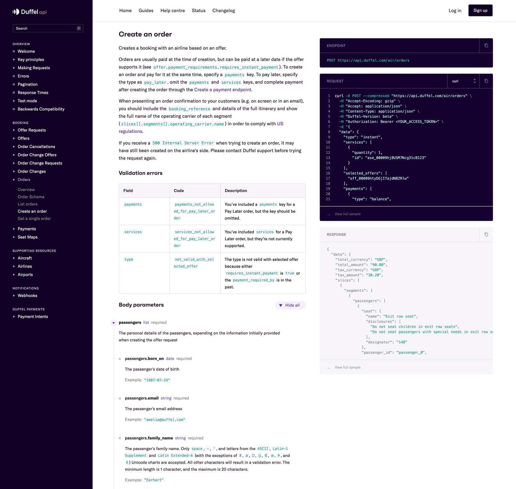Open List orders in sidebar
Image resolution: width=516 pixels, height=489 pixels.
[27, 204]
